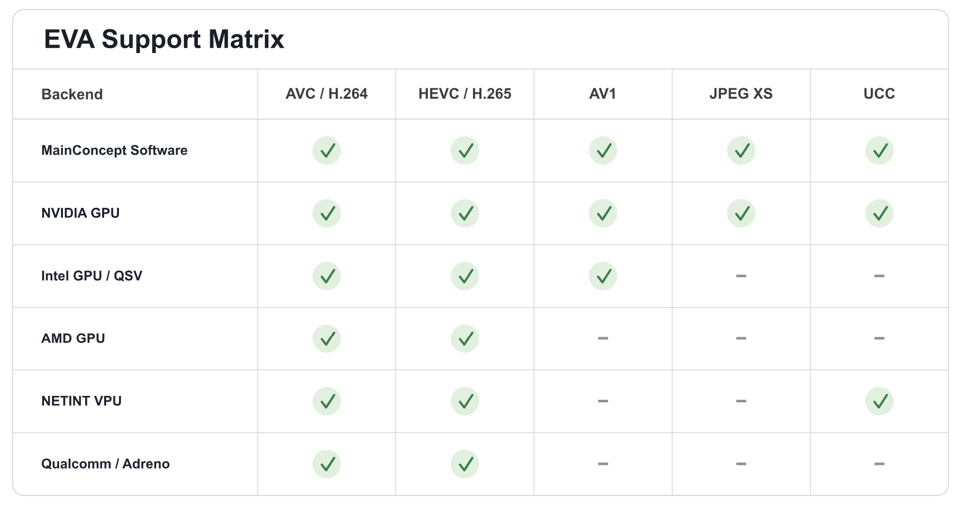Click the Intel GPU JPEG XS dash

pyautogui.click(x=741, y=276)
